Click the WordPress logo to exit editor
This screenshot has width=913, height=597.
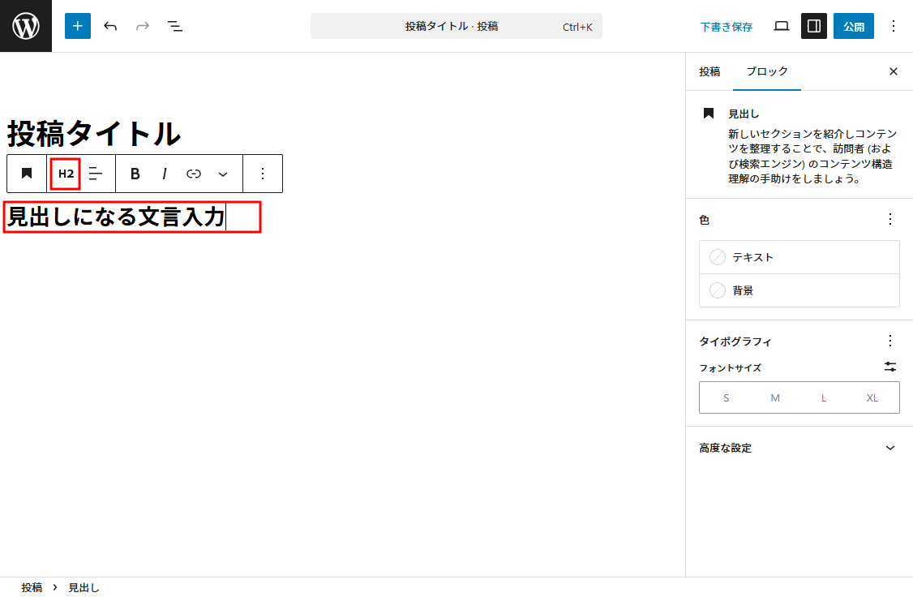(26, 26)
